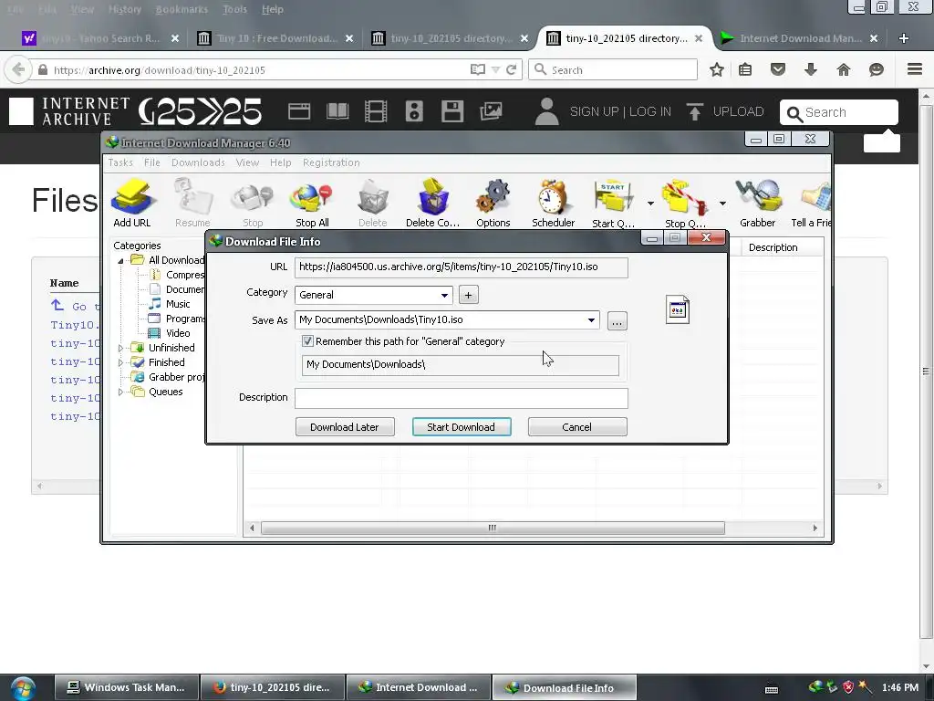Screen dimensions: 934x701
Task: Expand the Unfinished category tree node
Action: (120, 348)
